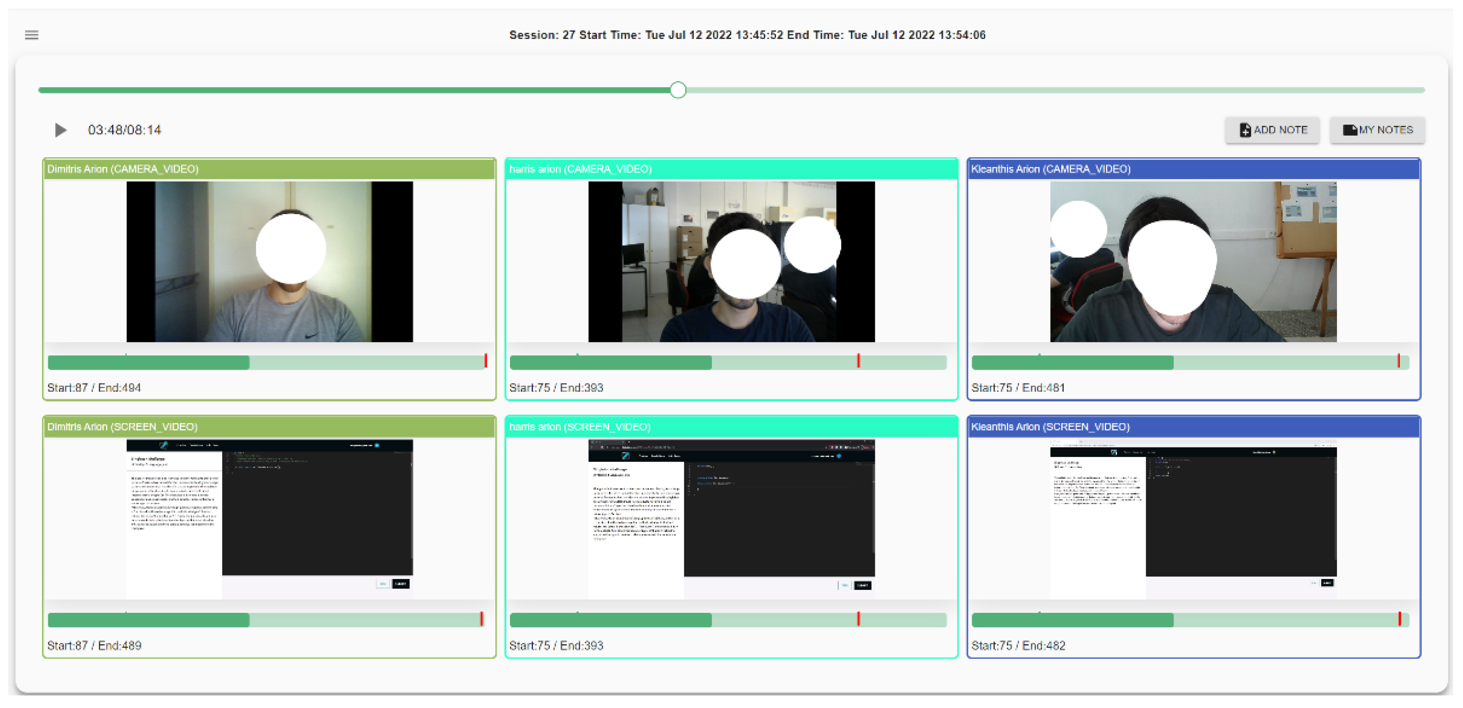
Task: Click Dimitris Arion camera video thumbnail
Action: 269,262
